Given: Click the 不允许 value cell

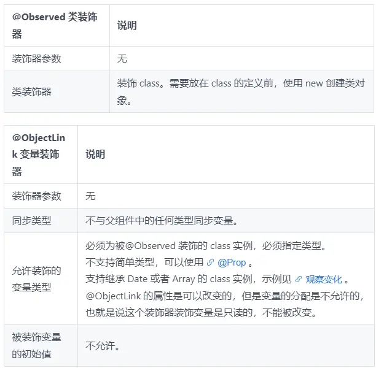Looking at the screenshot, I should (226, 346).
